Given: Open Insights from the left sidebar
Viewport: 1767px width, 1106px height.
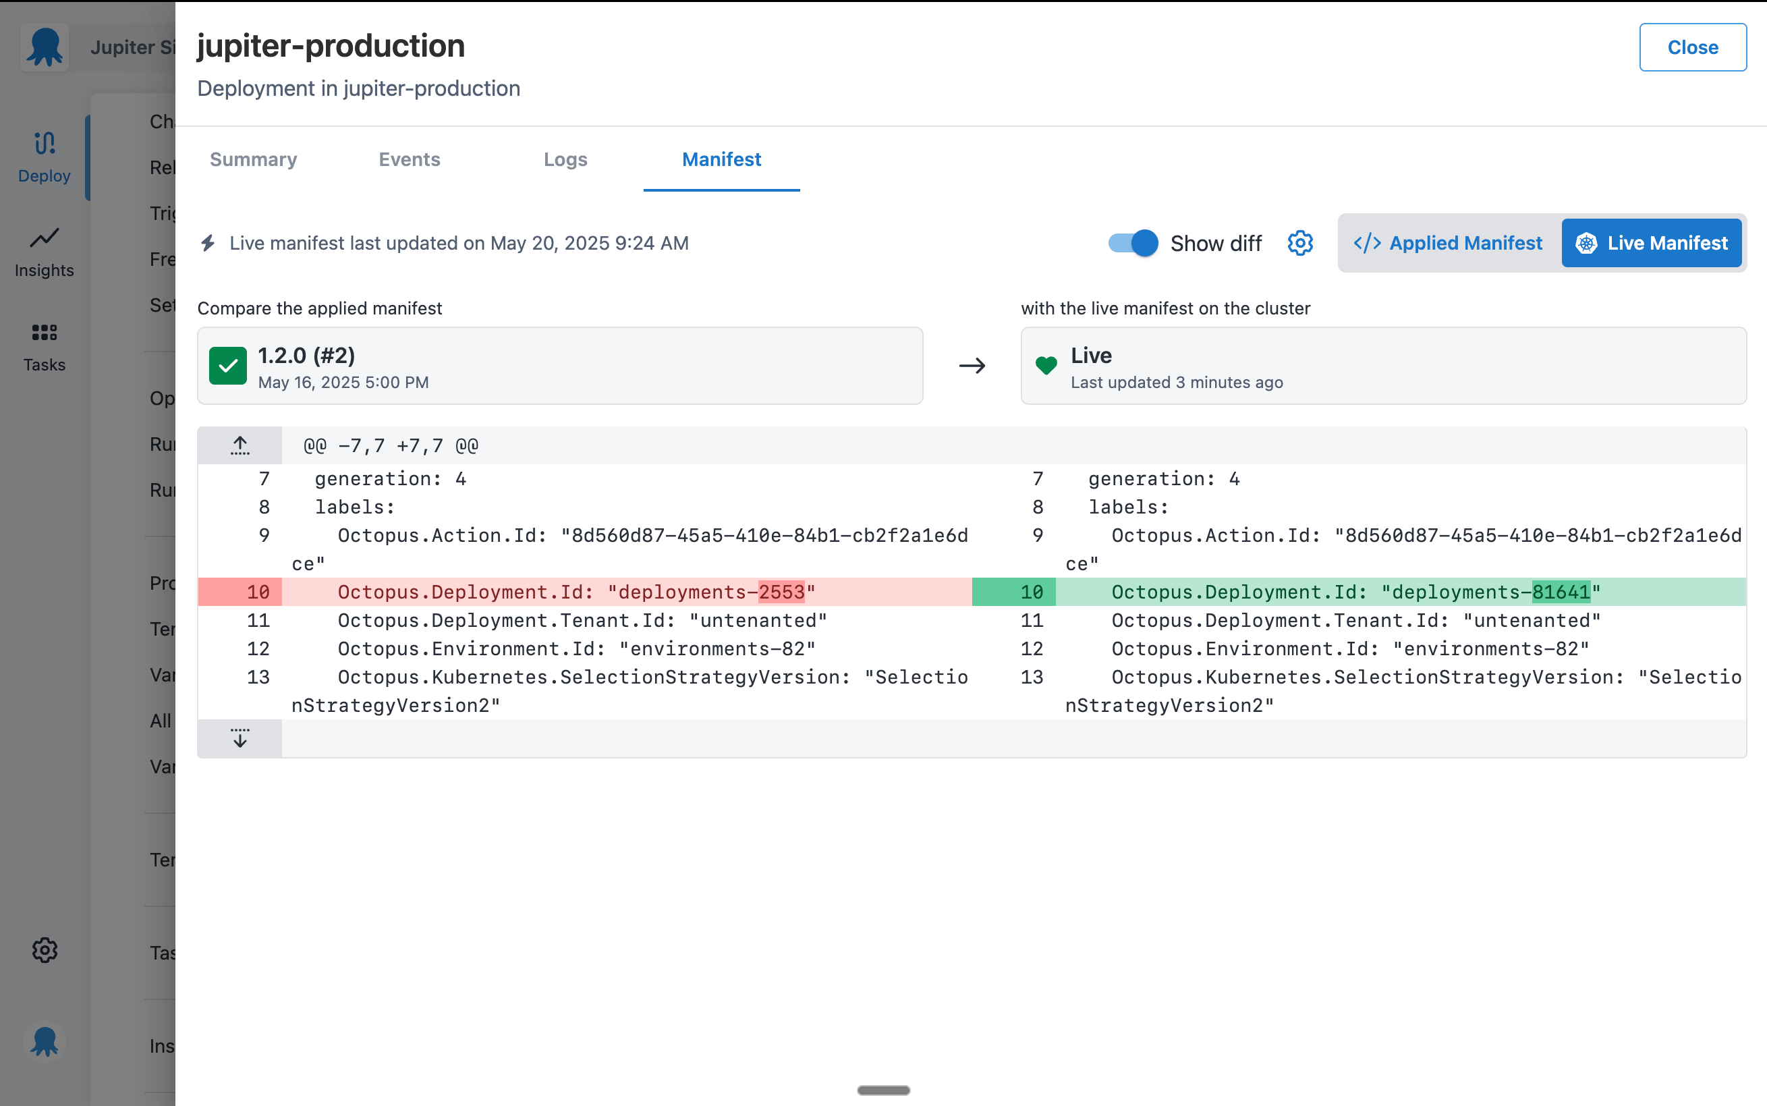Looking at the screenshot, I should (x=44, y=250).
